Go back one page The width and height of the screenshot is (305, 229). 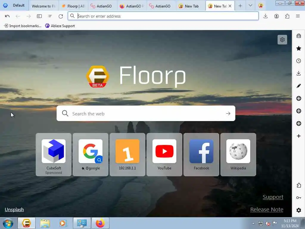18,16
